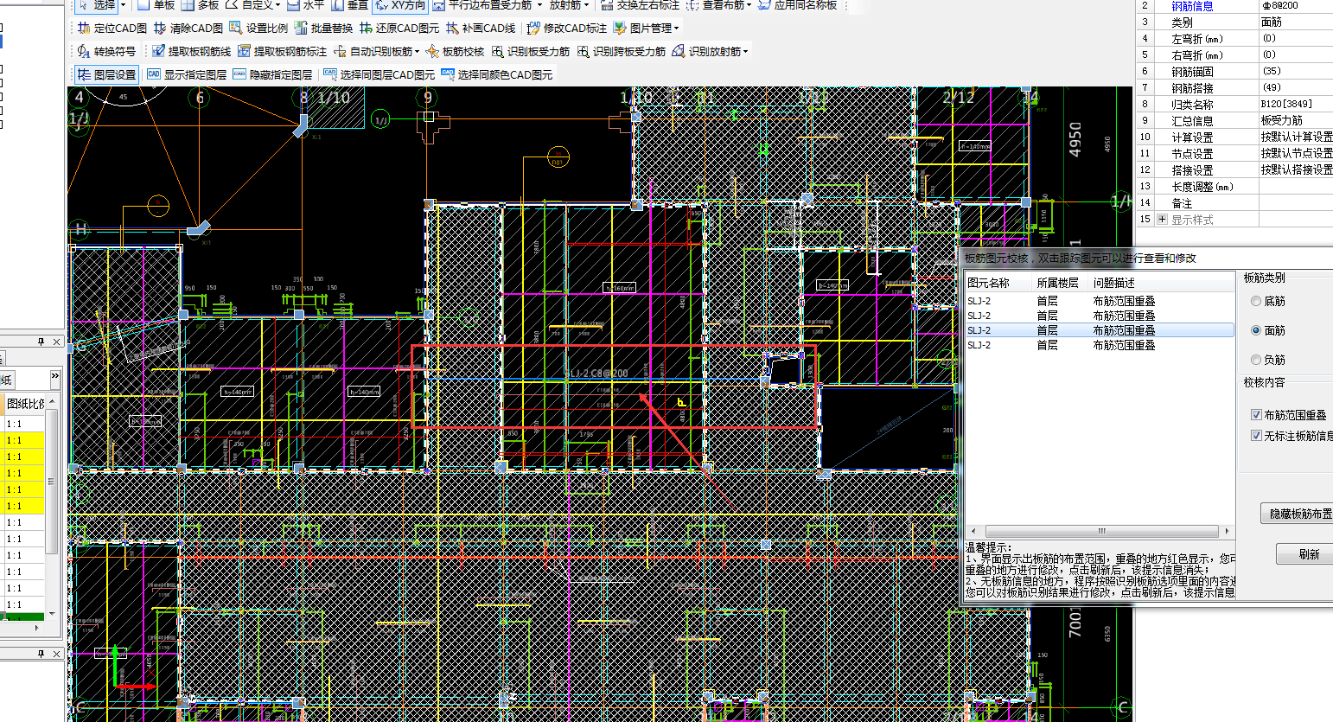Click 选择同图层CAD图元 tool
Screen dimensions: 1333x722
[x=379, y=74]
